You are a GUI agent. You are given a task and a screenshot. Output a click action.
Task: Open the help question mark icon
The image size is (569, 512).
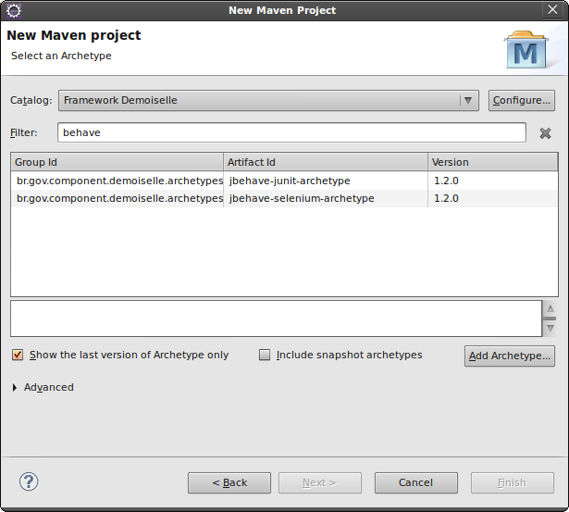point(29,481)
